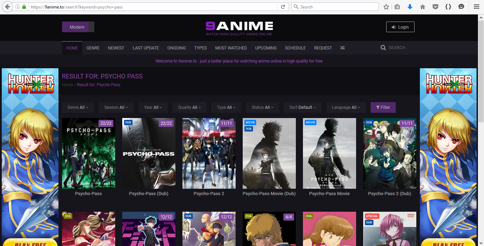Open the Psycho-Pass 2 (Dub) title link
This screenshot has height=246, width=484.
coord(389,194)
